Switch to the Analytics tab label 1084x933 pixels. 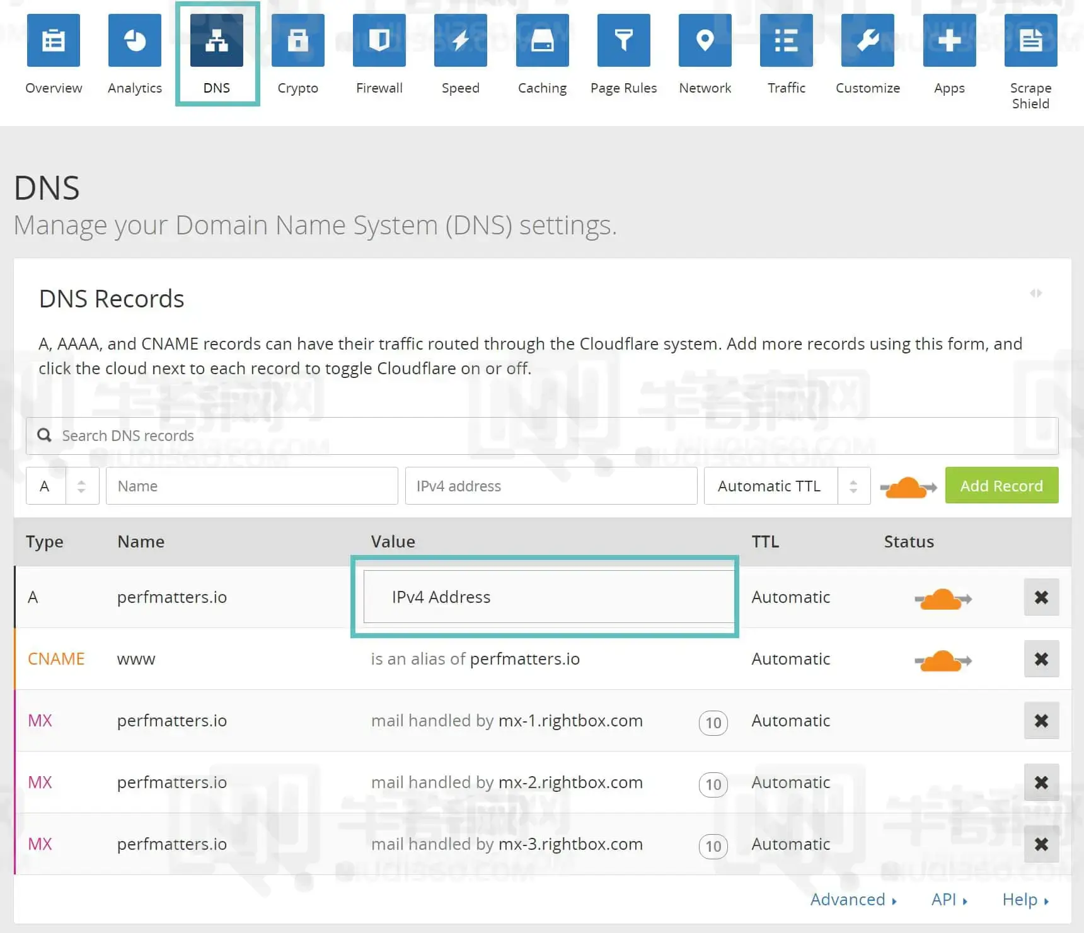pos(135,88)
